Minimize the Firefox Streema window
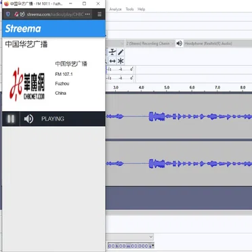 [x=70, y=3]
